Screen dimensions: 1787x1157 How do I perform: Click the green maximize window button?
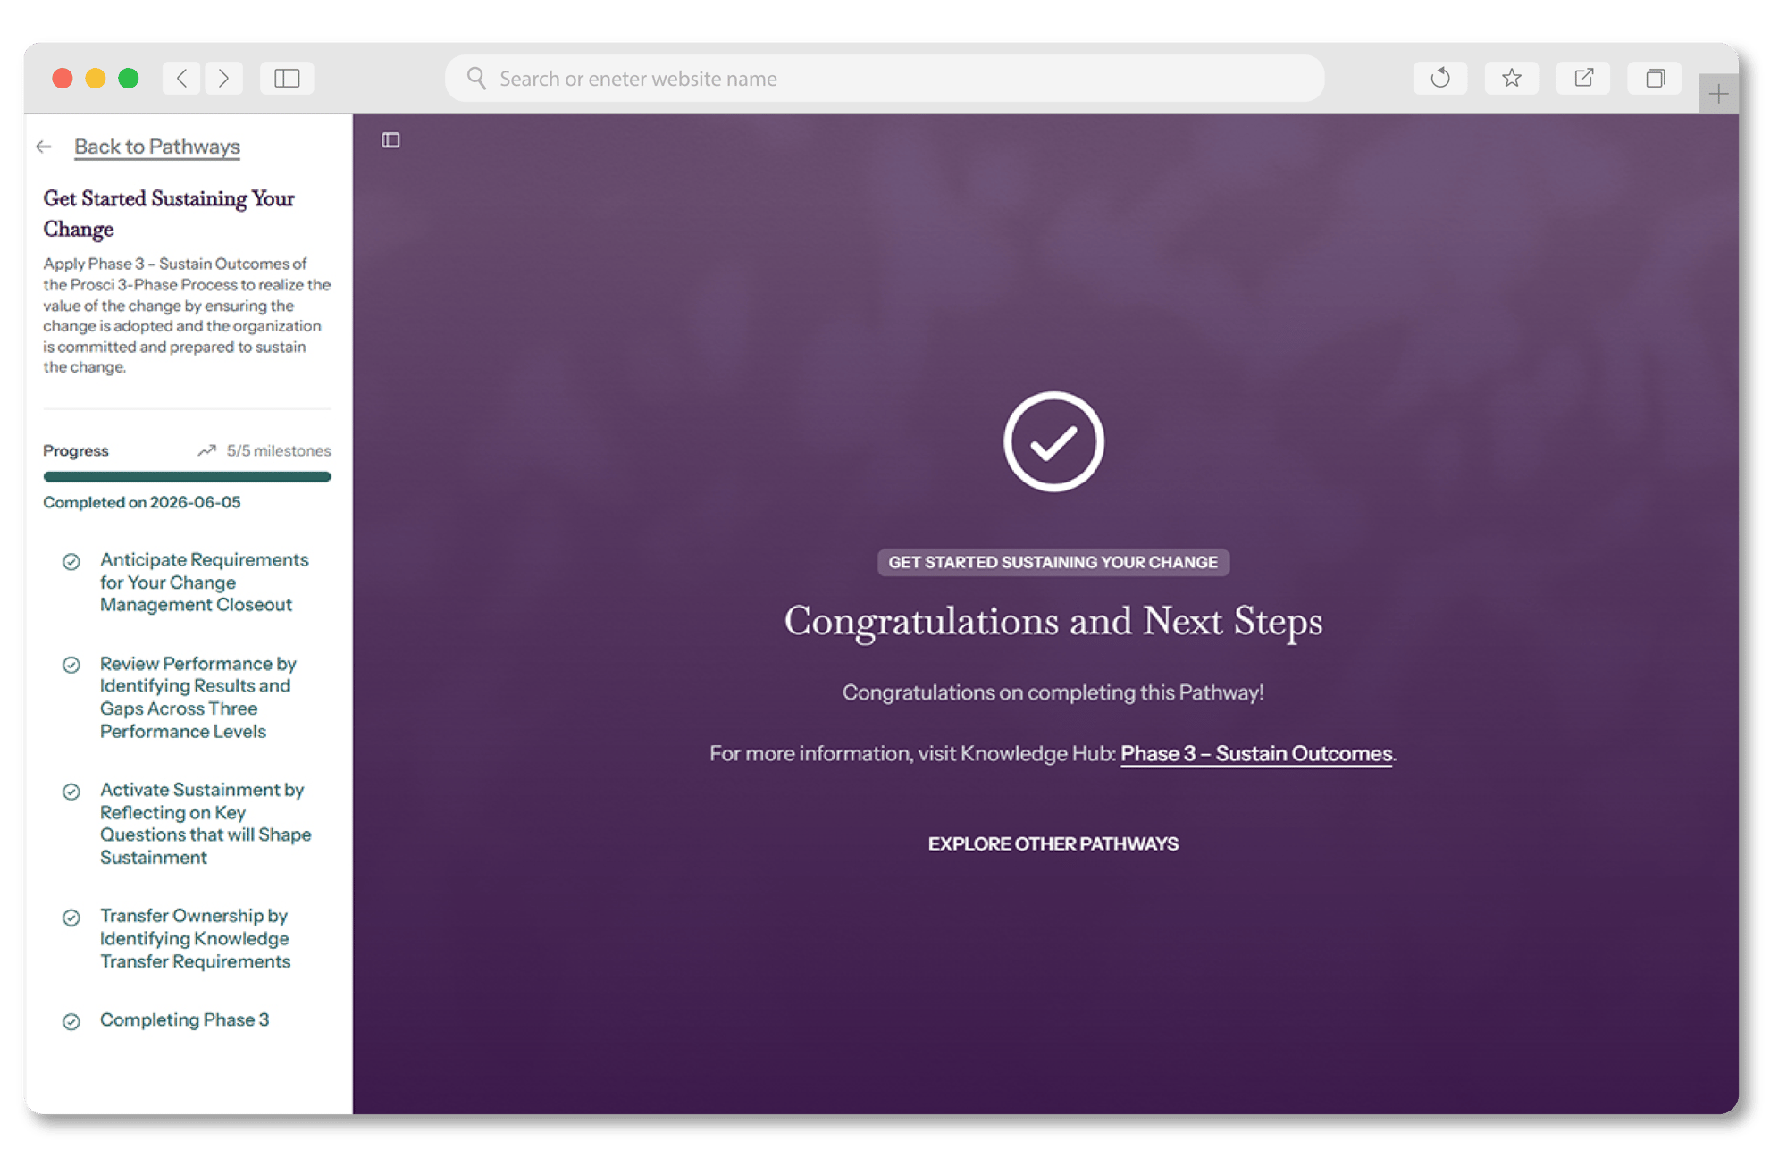(x=129, y=79)
